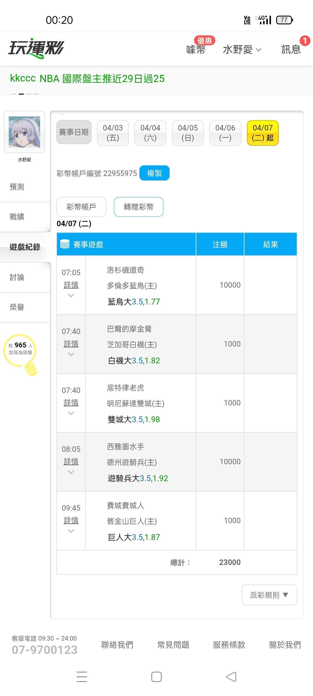Viewport: 313px width, 696px height.
Task: Open 噱幣 with 優惠 badge
Action: [196, 49]
